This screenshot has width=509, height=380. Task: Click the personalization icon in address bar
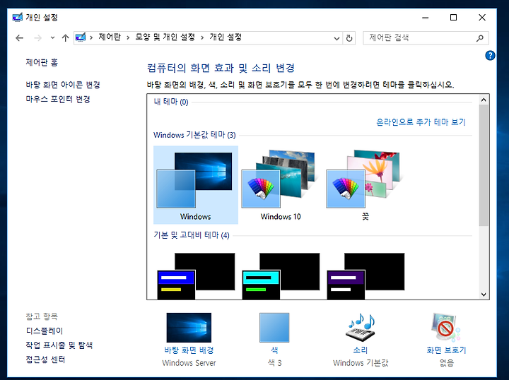[81, 37]
